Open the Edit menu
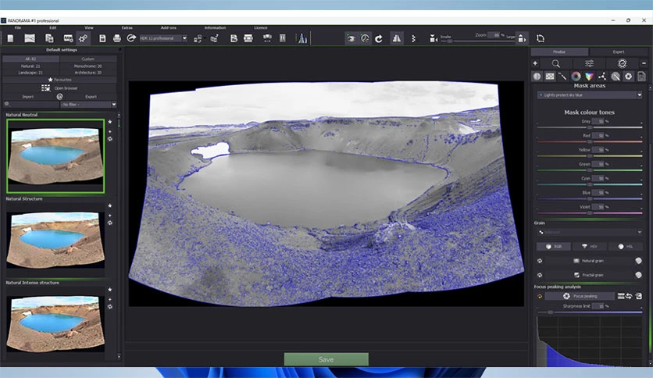This screenshot has height=378, width=653. pos(53,28)
